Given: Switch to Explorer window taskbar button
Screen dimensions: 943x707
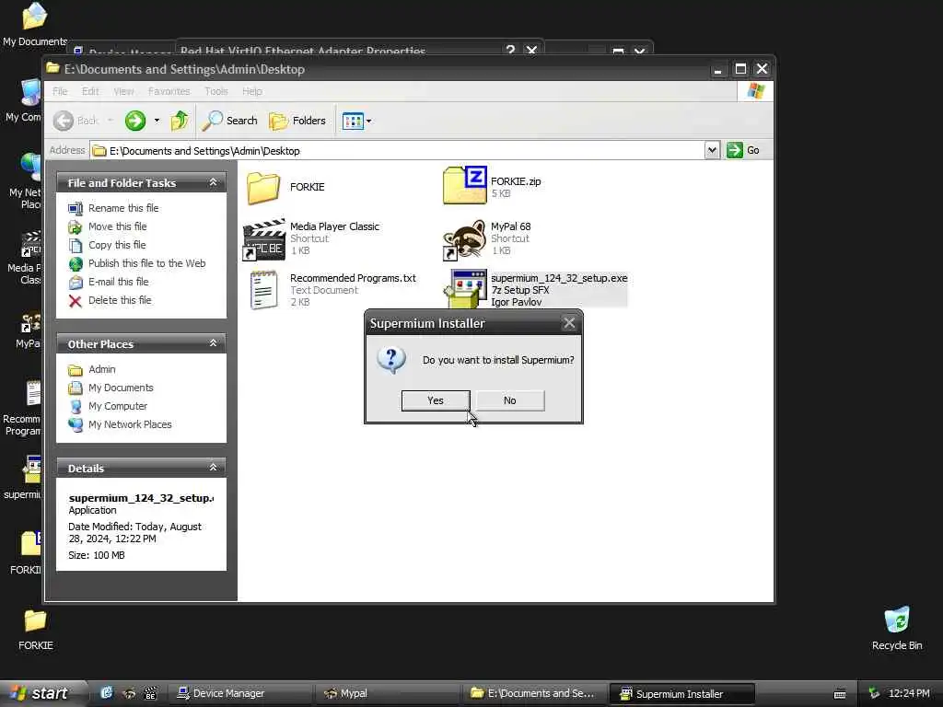Looking at the screenshot, I should click(x=533, y=693).
